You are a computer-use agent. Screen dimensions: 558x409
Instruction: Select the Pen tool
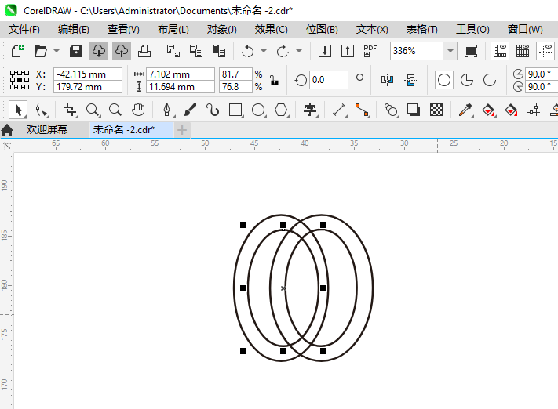[x=167, y=110]
